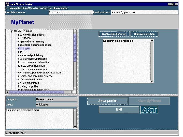Click the View MyPlanet button
The height and width of the screenshot is (137, 183).
point(149,101)
